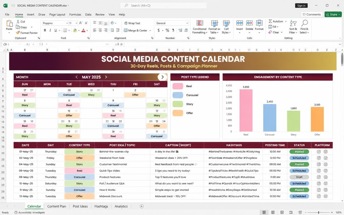This screenshot has height=215, width=344.
Task: Toggle Italic formatting
Action: (x=50, y=30)
